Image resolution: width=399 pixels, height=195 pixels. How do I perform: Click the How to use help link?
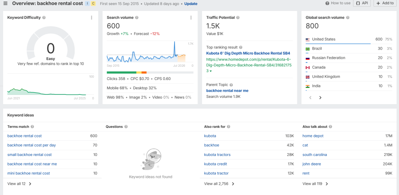pyautogui.click(x=338, y=3)
